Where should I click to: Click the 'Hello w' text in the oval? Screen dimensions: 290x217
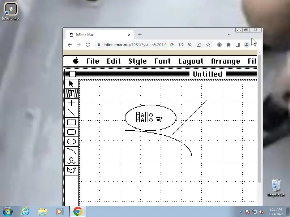(x=149, y=120)
